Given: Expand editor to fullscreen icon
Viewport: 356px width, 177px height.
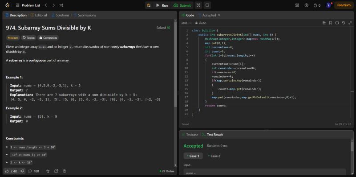Looking at the screenshot, I should point(350,23).
